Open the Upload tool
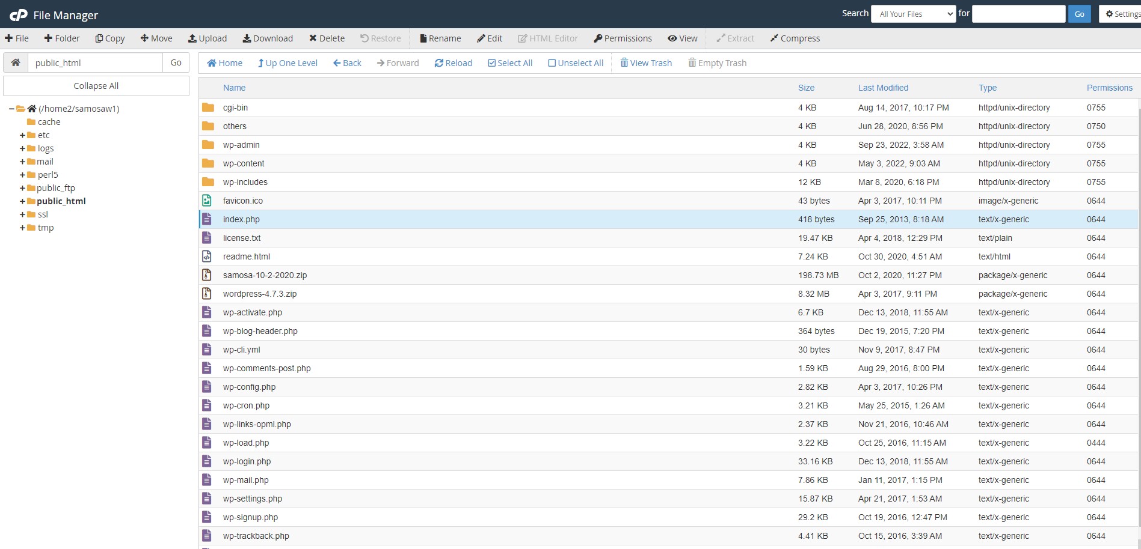 point(207,38)
